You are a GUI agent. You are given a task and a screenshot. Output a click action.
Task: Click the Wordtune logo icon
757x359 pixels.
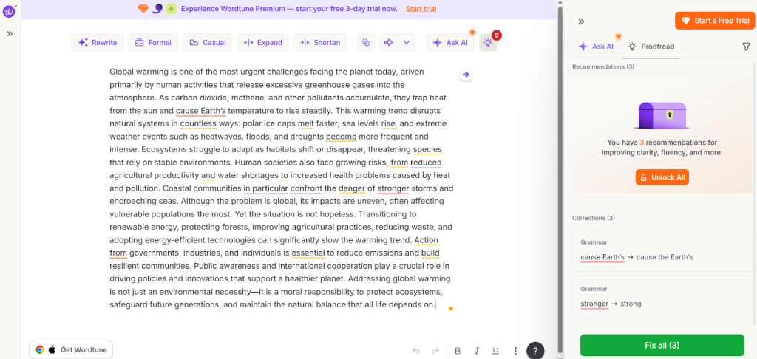[10, 11]
